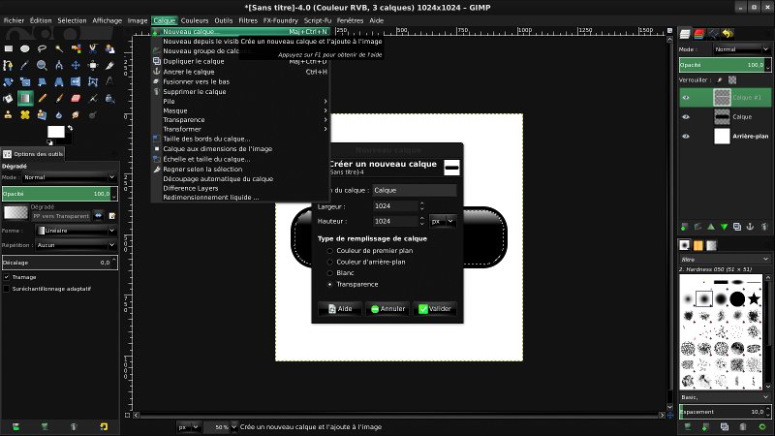Click the Aide button in dialog

(340, 308)
